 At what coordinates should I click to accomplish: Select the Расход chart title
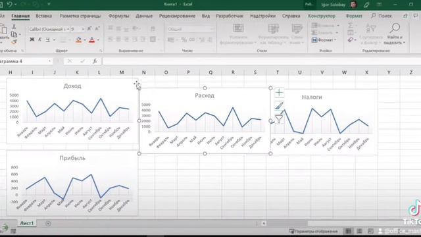205,95
